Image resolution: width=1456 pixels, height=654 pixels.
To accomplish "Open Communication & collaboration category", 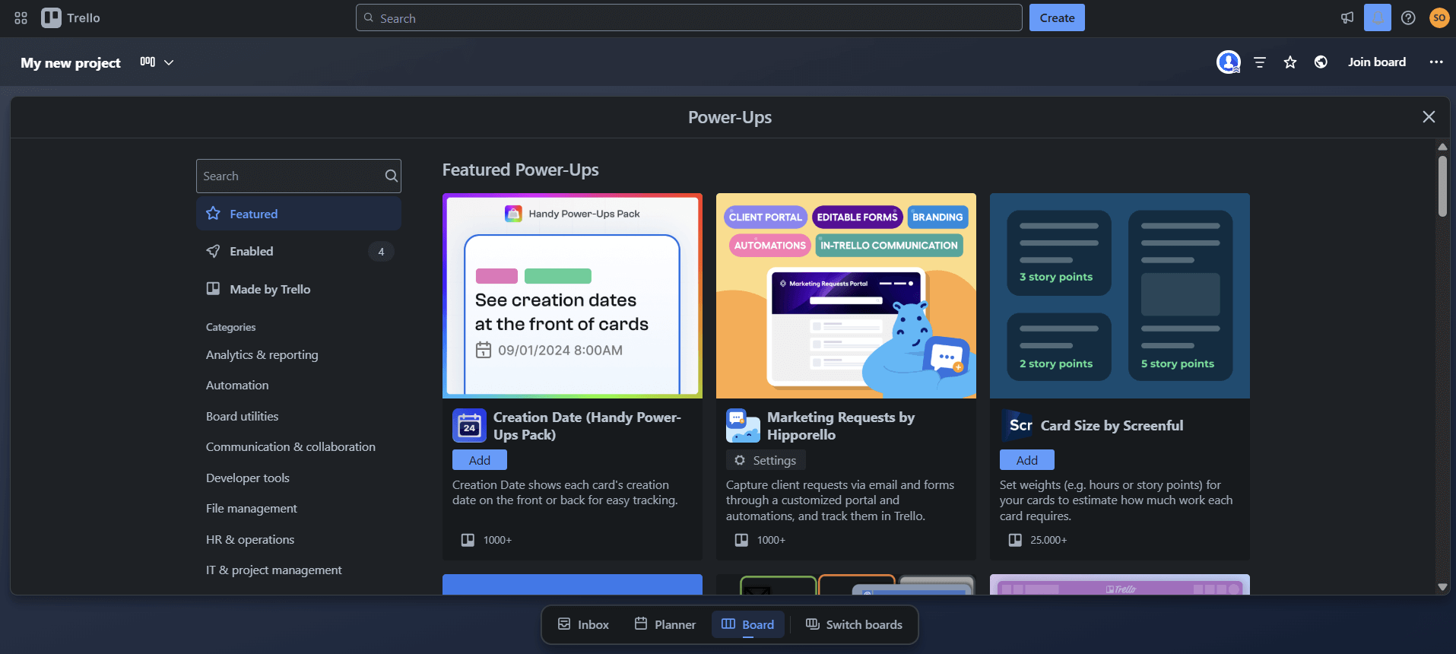I will (290, 446).
